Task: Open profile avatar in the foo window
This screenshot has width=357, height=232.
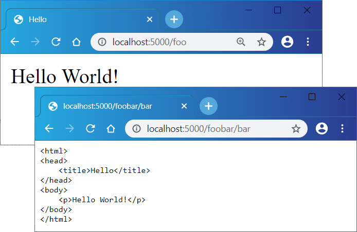Action: 287,42
